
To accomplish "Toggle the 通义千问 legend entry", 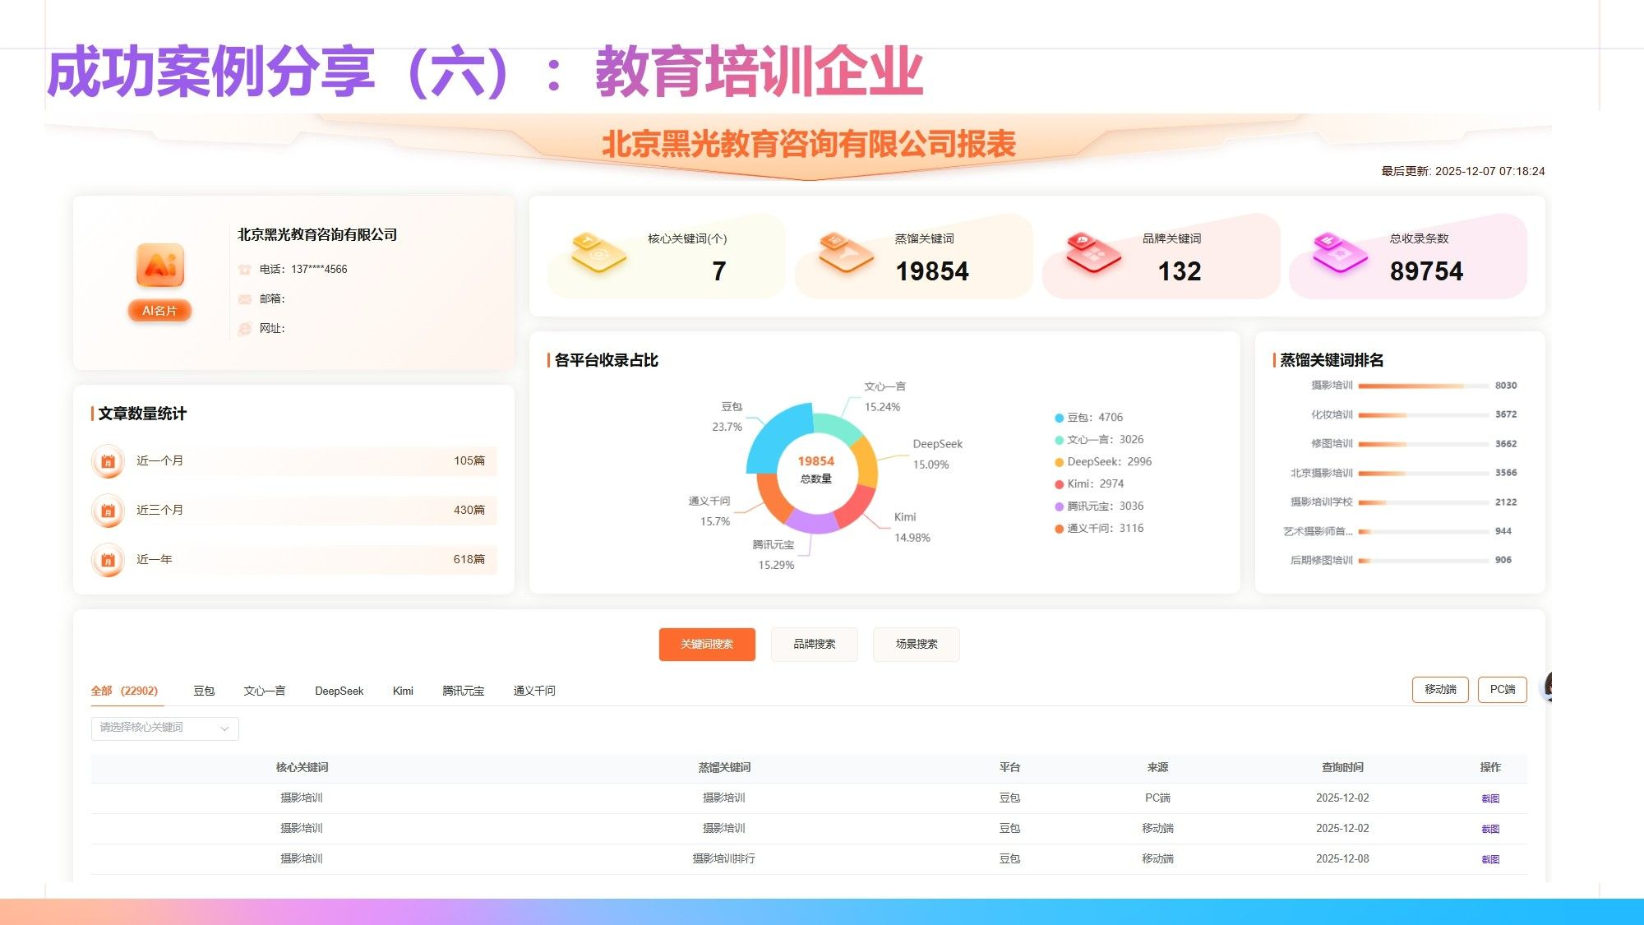I will pos(1103,529).
